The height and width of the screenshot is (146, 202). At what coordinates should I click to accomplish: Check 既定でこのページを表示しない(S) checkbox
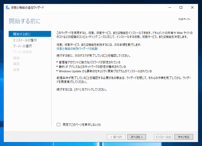(x=59, y=124)
